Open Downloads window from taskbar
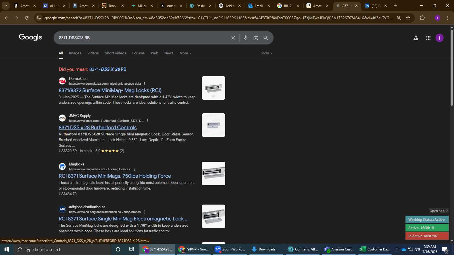454x255 pixels. [x=266, y=249]
